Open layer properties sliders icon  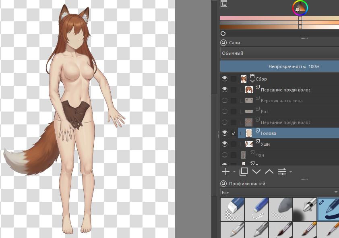(282, 172)
